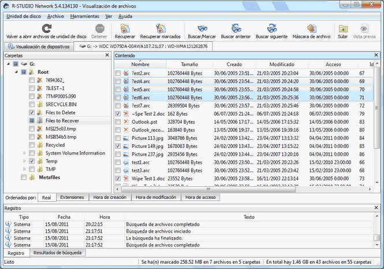The image size is (384, 269).
Task: Select the MSI25c03.tmp tree item
Action: pos(61,129)
